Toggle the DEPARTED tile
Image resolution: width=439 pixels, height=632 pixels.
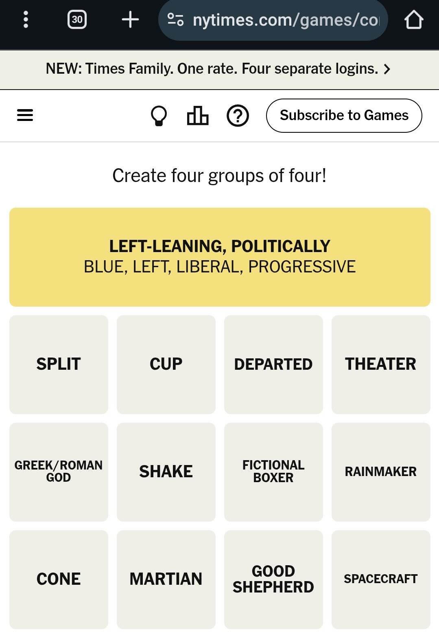[x=273, y=364]
